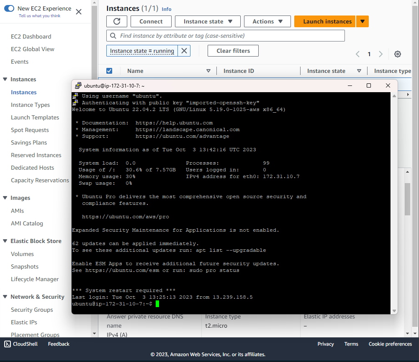This screenshot has height=362, width=419.
Task: Open EC2 Dashboard in sidebar
Action: [x=31, y=36]
